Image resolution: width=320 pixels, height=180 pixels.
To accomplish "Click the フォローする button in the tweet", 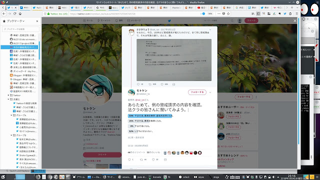I will [197, 92].
